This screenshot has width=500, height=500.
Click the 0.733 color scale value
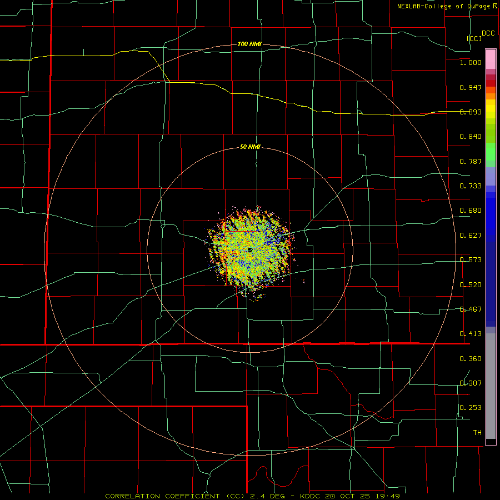tap(471, 186)
